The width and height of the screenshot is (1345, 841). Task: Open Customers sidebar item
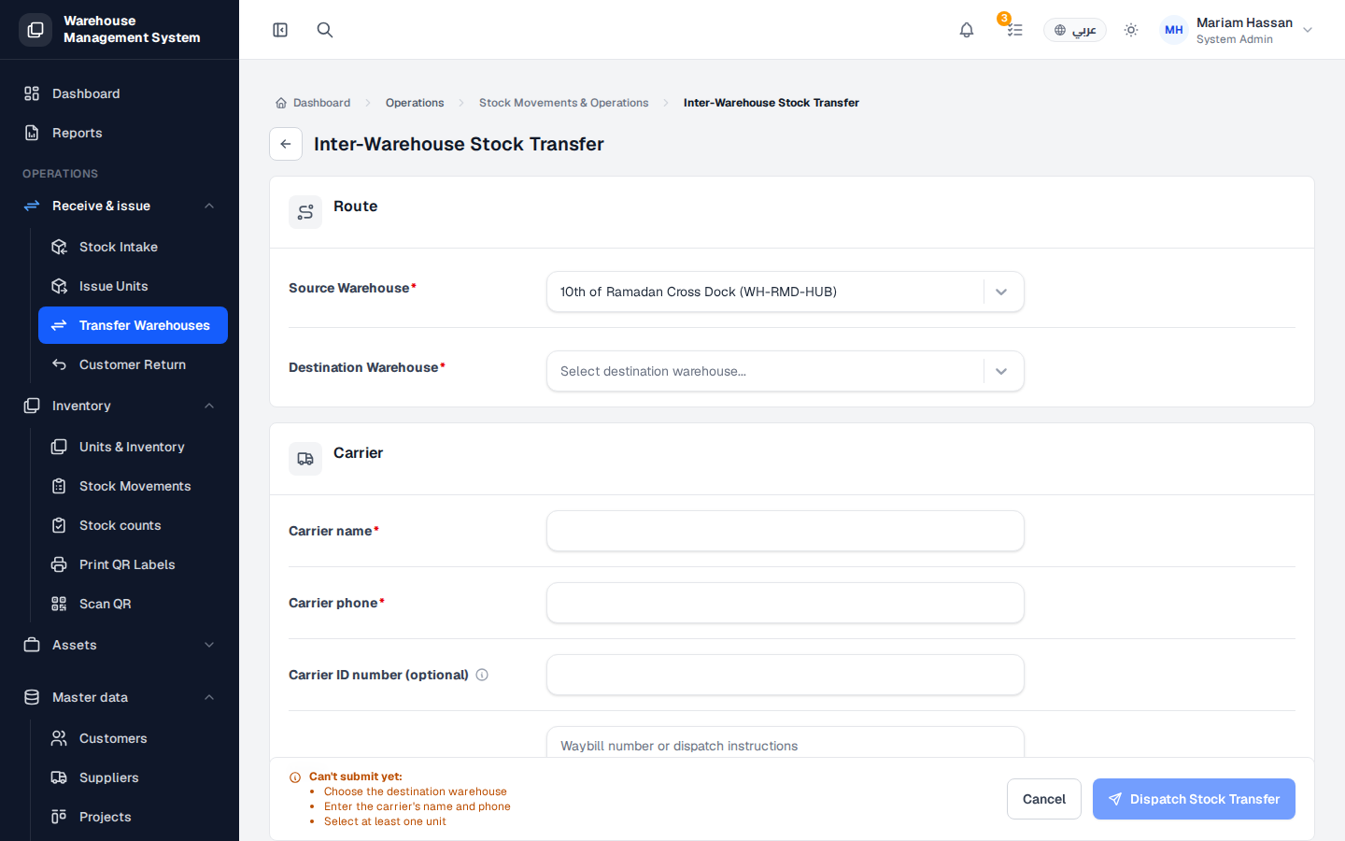133,738
